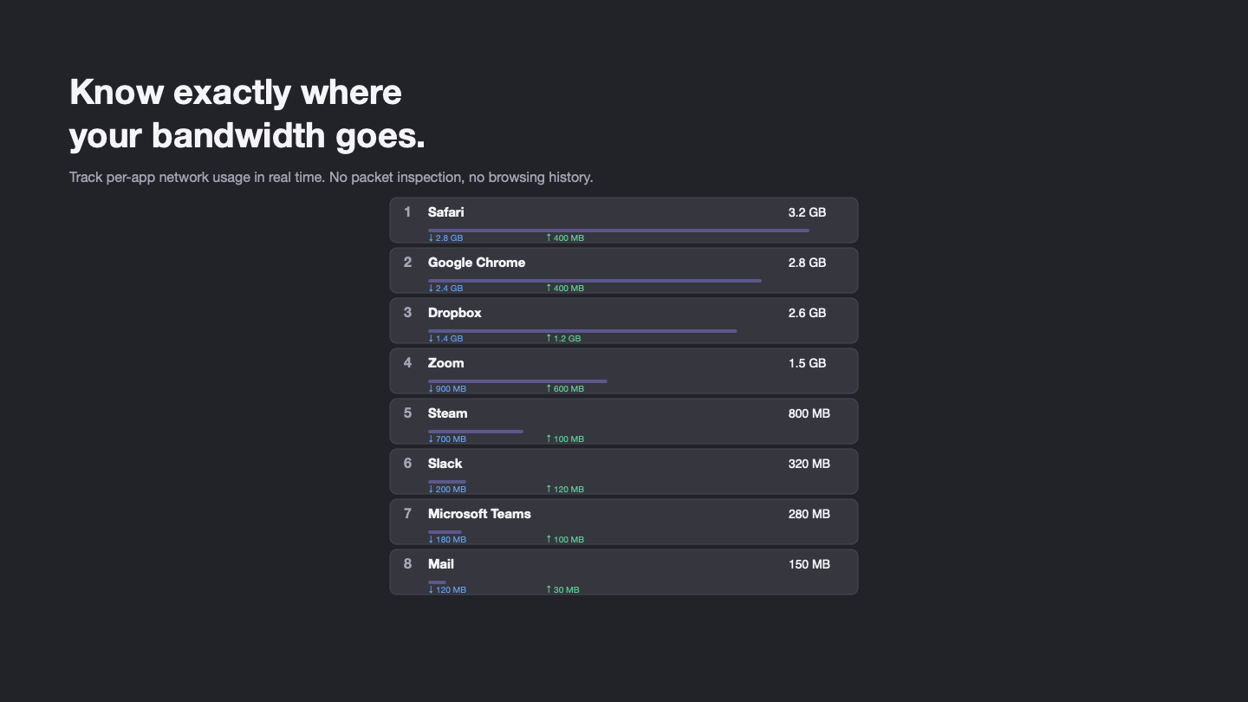This screenshot has width=1248, height=702.
Task: Click Microsoft Teams' 280 MB total
Action: [x=809, y=514]
